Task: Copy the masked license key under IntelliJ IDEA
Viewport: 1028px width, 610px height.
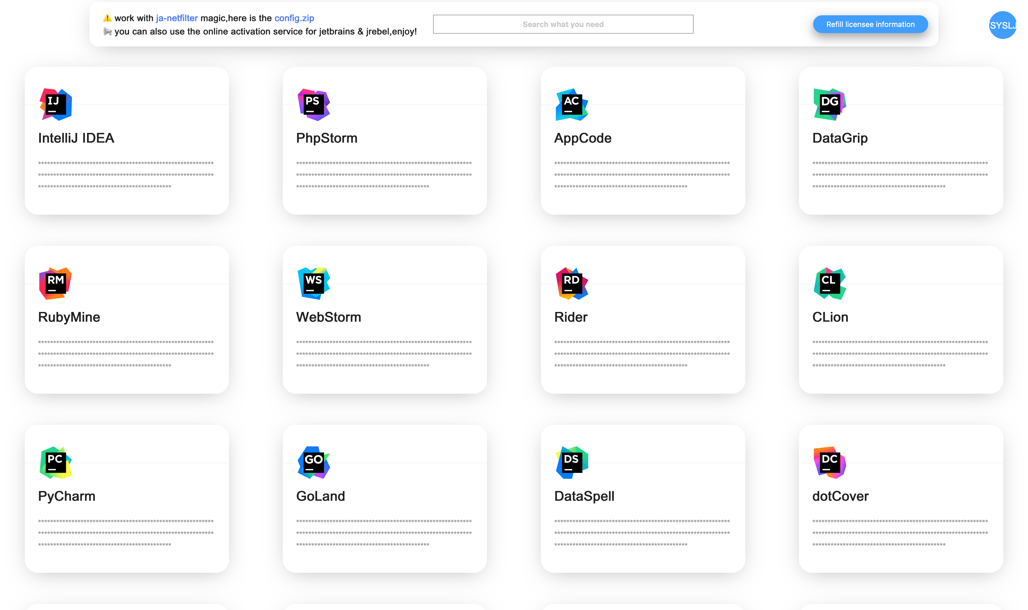Action: (x=126, y=175)
